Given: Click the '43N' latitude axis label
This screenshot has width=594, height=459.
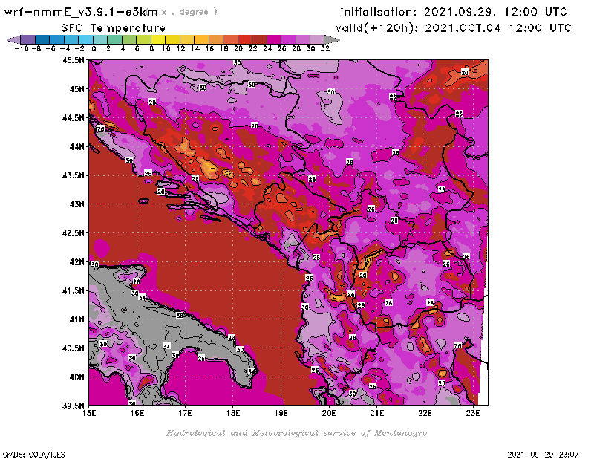Looking at the screenshot, I should coord(77,204).
